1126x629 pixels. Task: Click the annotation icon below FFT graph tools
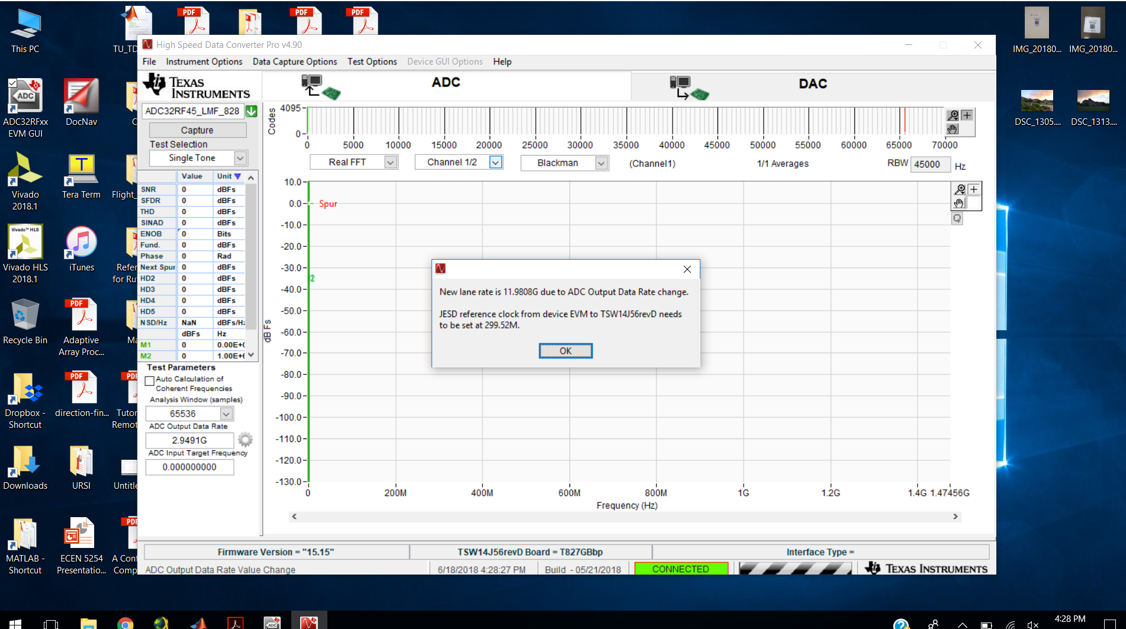[957, 218]
